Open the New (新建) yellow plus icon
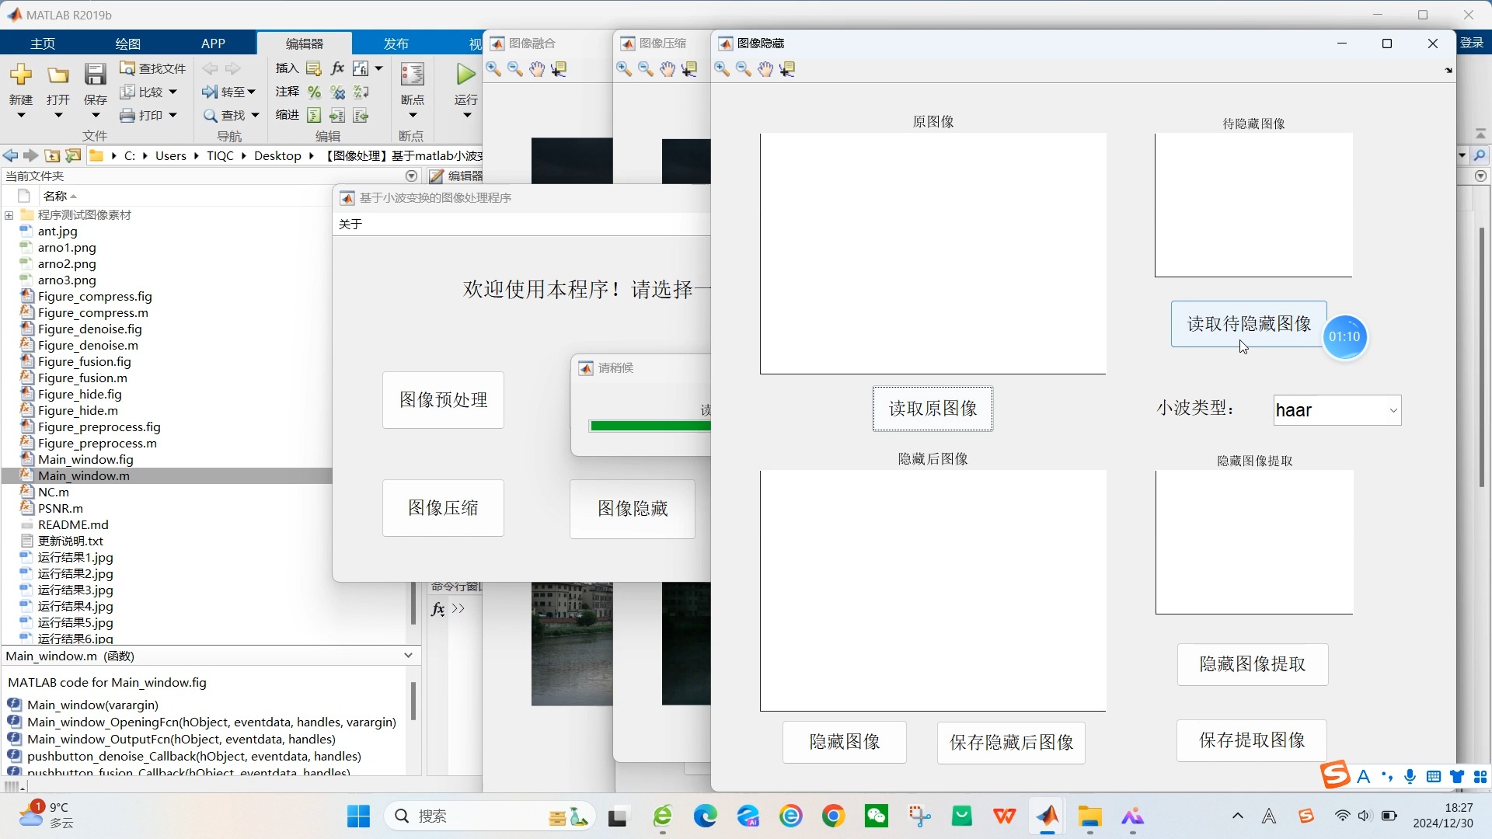1492x839 pixels. click(x=21, y=75)
